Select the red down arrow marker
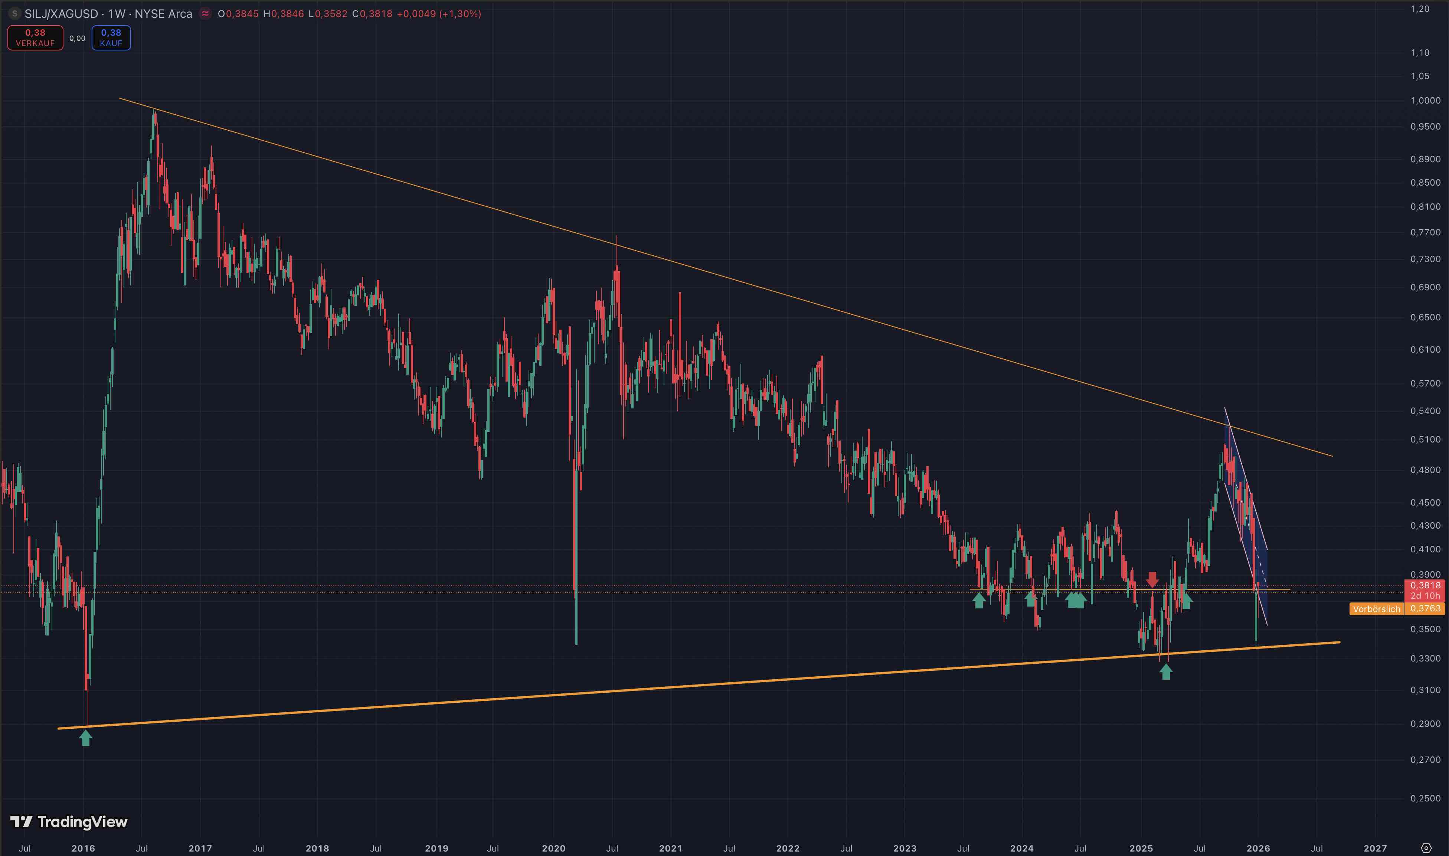 tap(1152, 579)
